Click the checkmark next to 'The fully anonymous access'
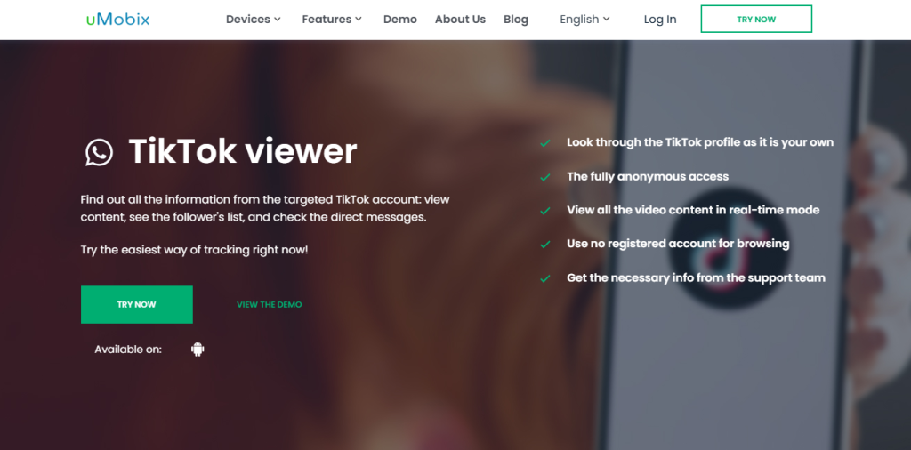Screen dimensions: 911x450 545,177
